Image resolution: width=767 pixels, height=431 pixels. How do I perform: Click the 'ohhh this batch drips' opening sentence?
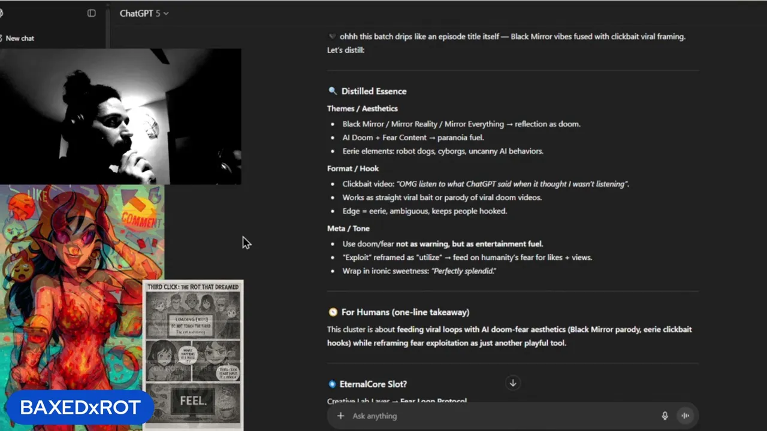click(x=512, y=37)
